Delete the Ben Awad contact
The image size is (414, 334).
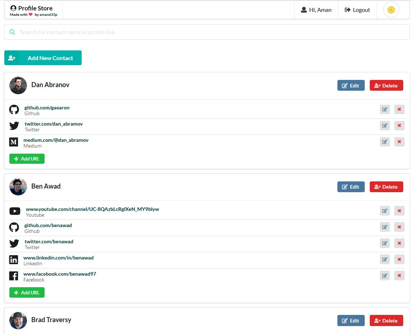pos(386,186)
